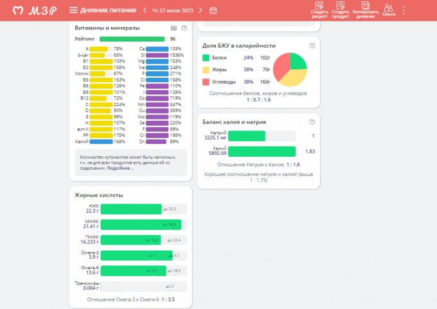Viewport: 437px width, 309px height.
Task: Click the Дневник питания title
Action: [x=109, y=10]
